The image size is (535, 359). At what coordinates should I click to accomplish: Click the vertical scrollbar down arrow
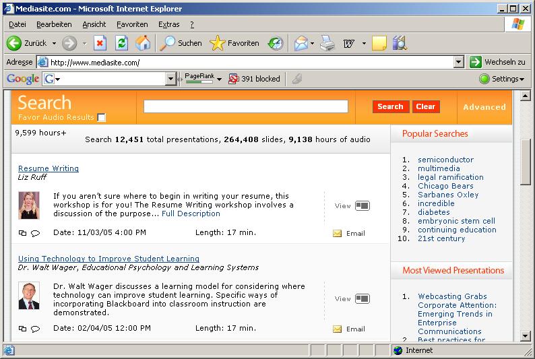point(526,335)
